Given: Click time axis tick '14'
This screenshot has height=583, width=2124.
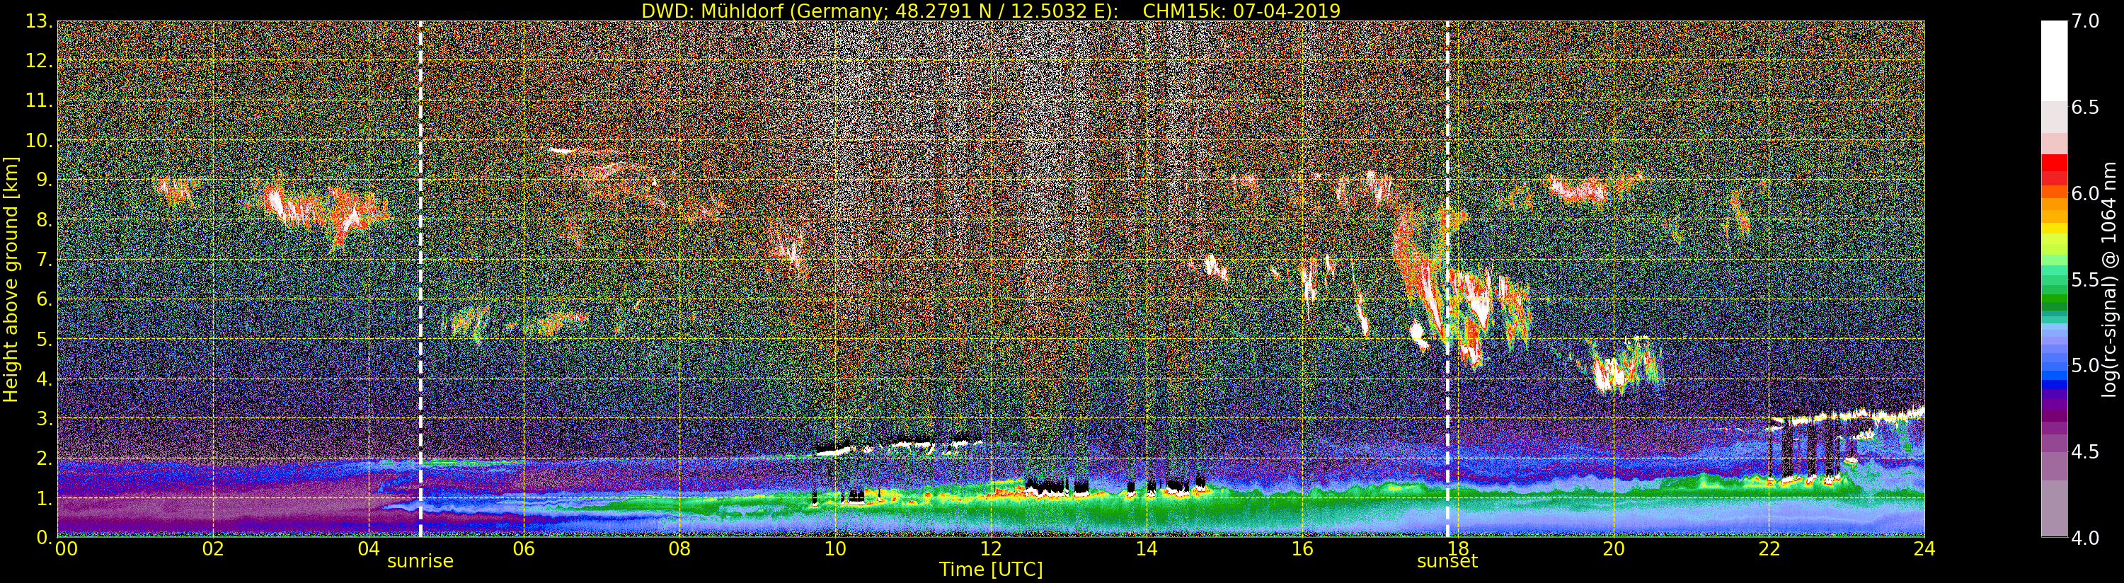Looking at the screenshot, I should point(1146,548).
